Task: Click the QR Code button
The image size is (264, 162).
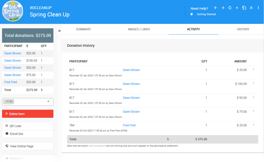Action: 28,126
